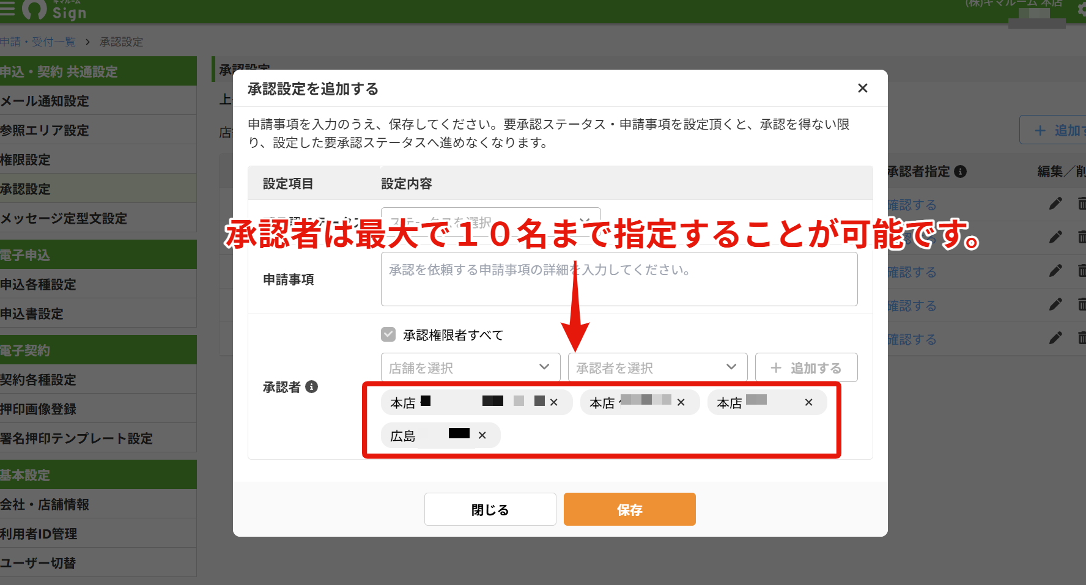This screenshot has height=585, width=1086.
Task: Open the 店舗を選択 dropdown
Action: (470, 367)
